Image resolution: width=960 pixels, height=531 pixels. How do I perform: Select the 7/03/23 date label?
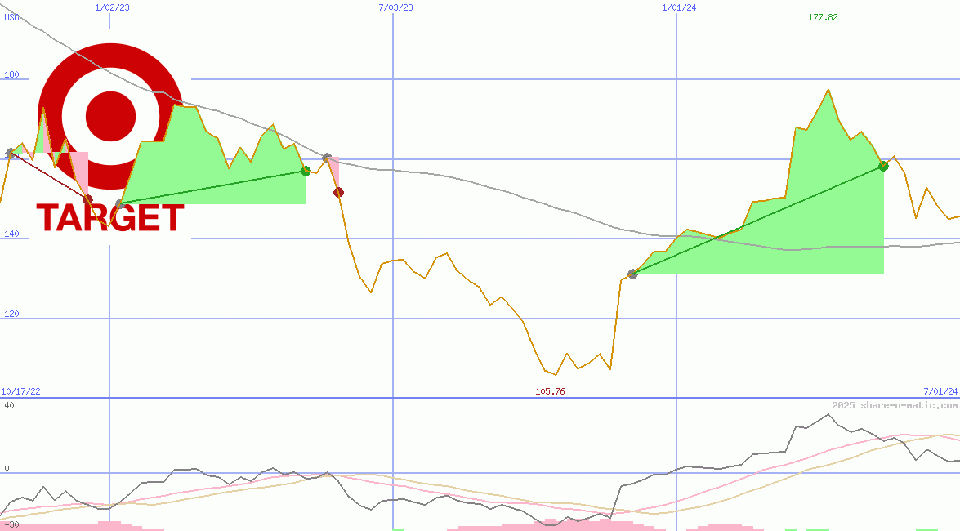point(395,7)
